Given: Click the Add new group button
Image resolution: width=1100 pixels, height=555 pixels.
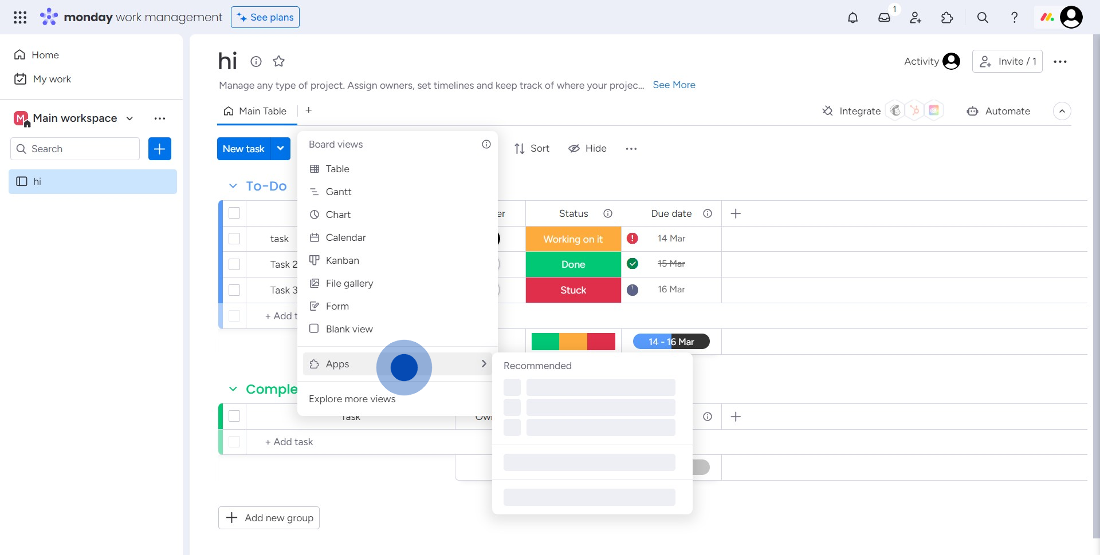Looking at the screenshot, I should coord(269,518).
